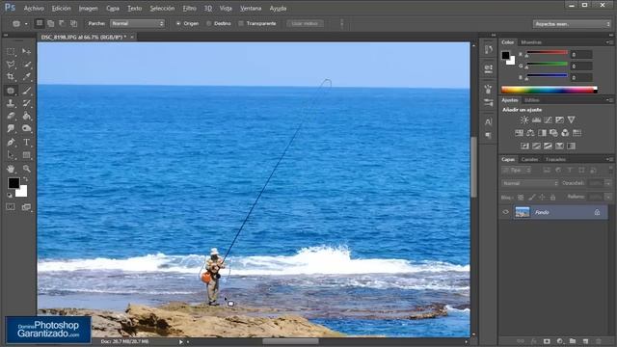Image resolution: width=617 pixels, height=347 pixels.
Task: Toggle lock image pixels brush icon
Action: pyautogui.click(x=531, y=197)
